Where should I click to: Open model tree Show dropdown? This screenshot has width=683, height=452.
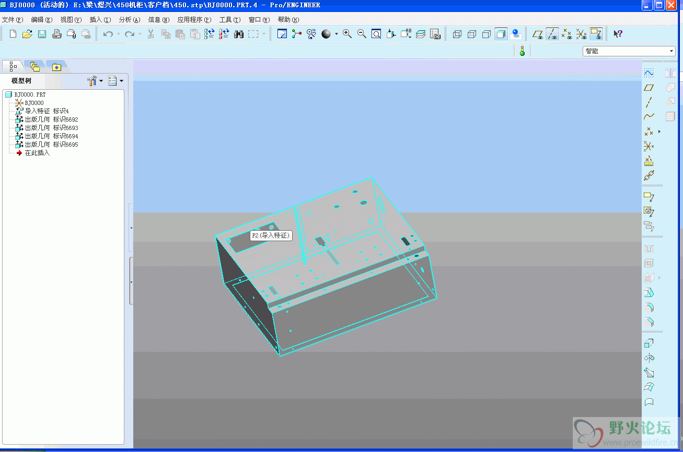[x=115, y=81]
